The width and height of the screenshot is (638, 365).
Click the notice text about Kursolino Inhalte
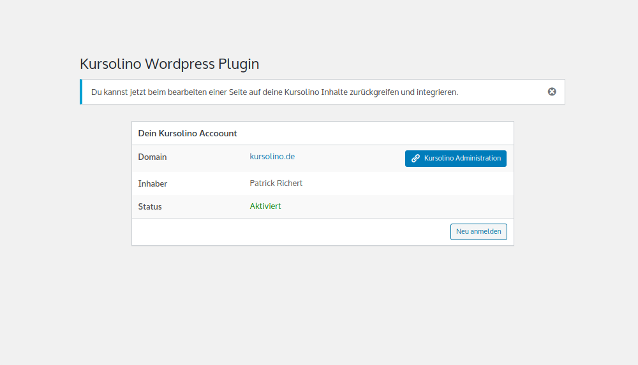click(274, 92)
